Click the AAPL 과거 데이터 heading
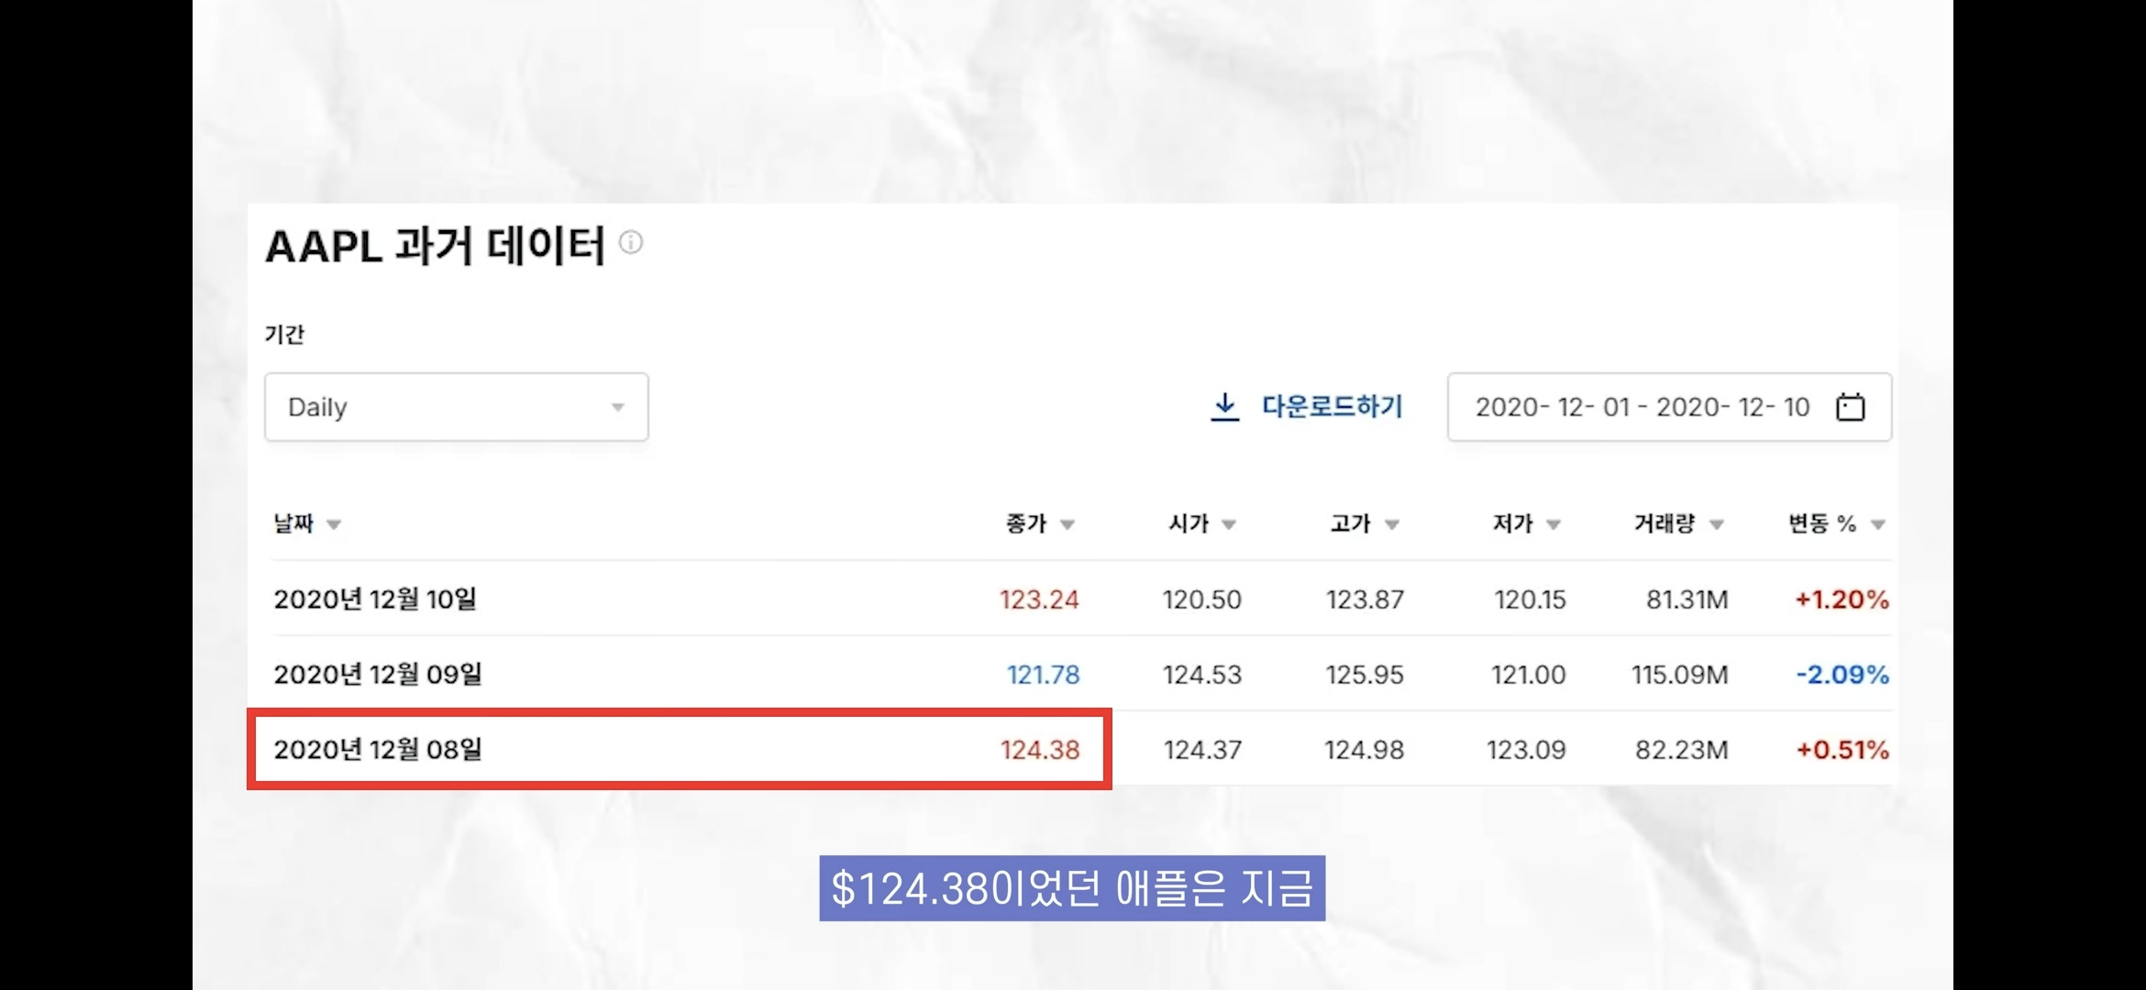This screenshot has width=2146, height=990. click(435, 246)
